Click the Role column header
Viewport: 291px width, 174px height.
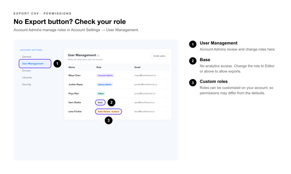pyautogui.click(x=99, y=67)
